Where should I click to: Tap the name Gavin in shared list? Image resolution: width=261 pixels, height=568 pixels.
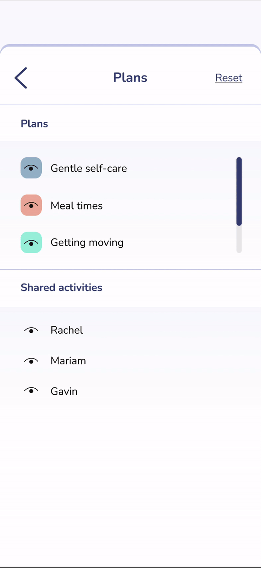point(64,391)
